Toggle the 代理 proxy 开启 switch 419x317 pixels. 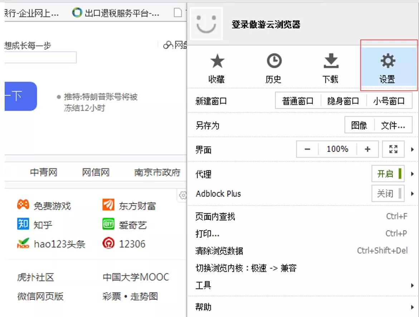(x=388, y=174)
